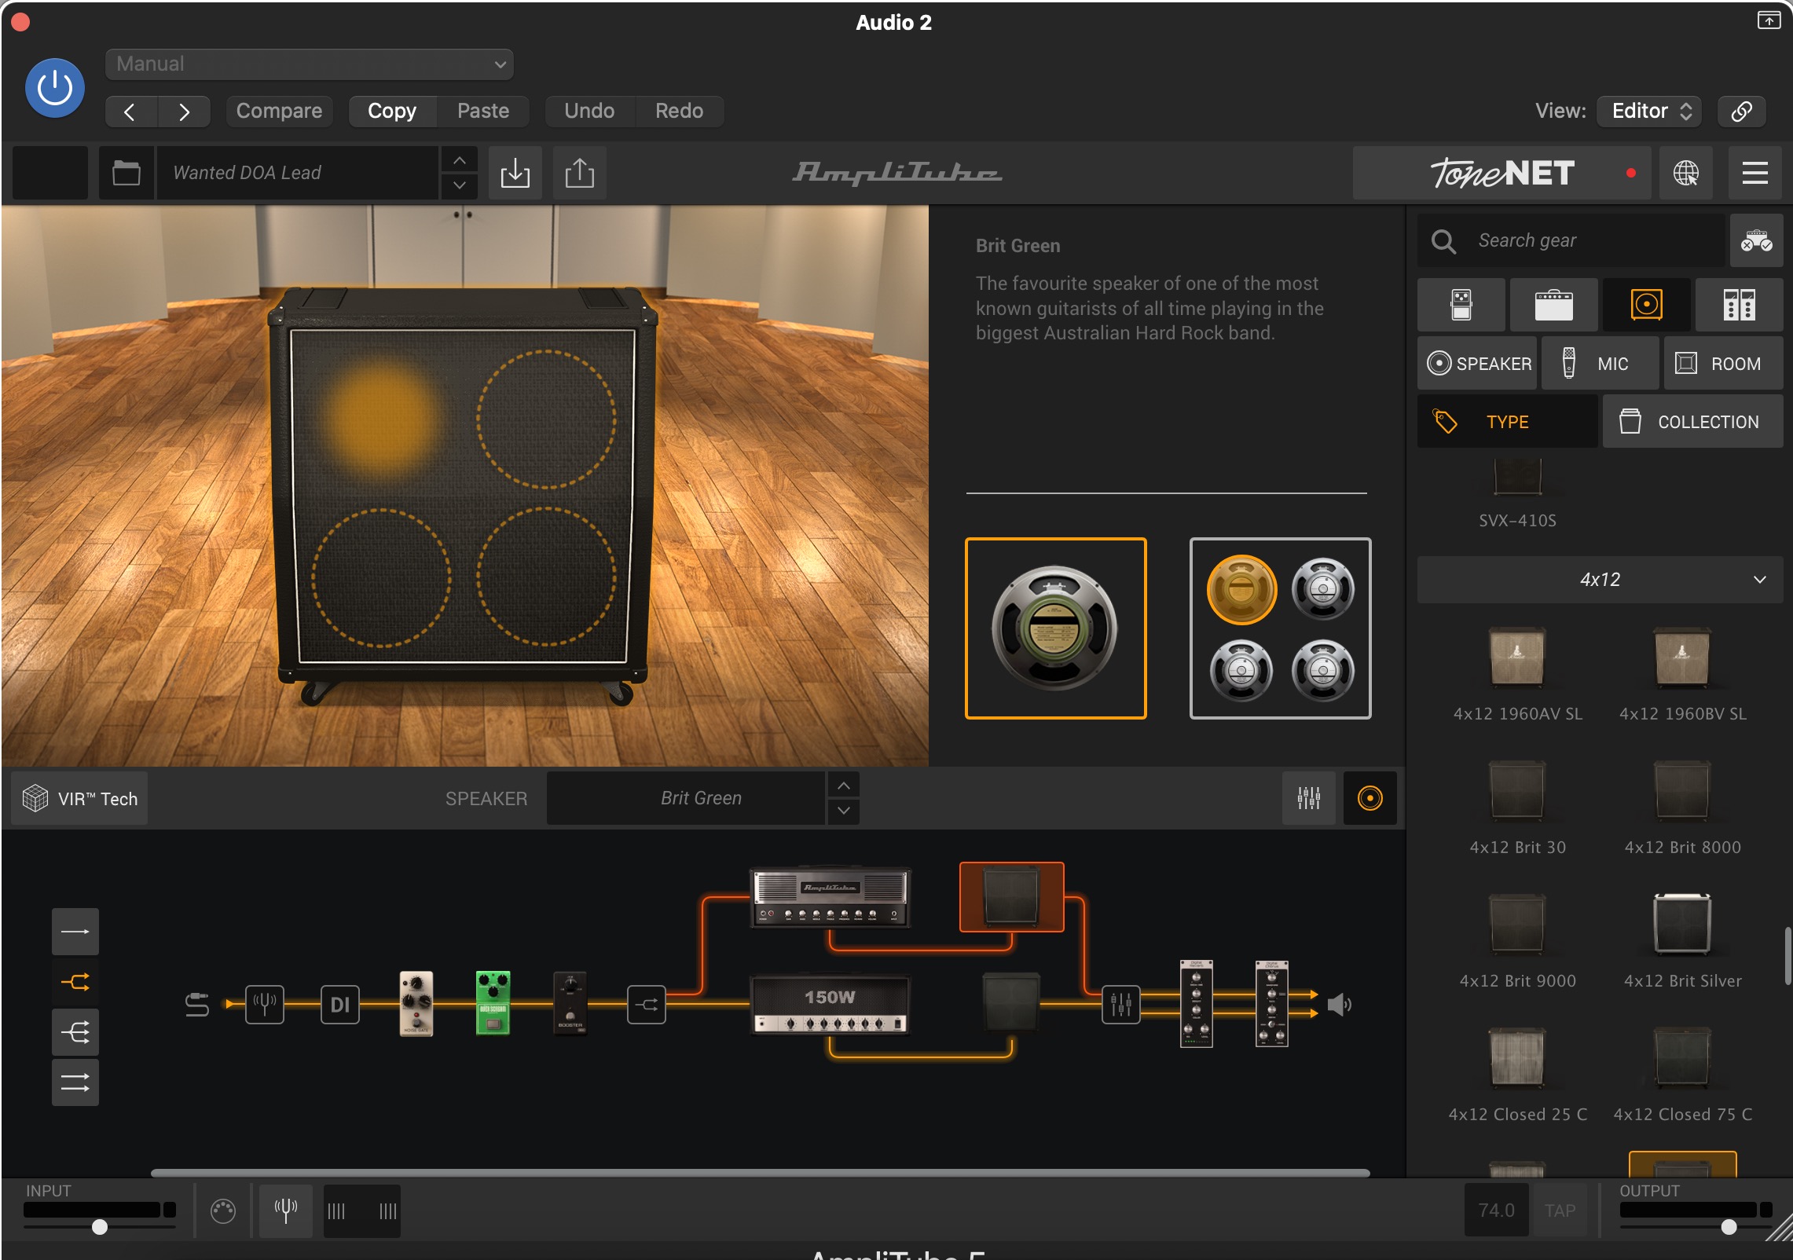Screen dimensions: 1793x1260
Task: Click the Redo button
Action: 680,111
